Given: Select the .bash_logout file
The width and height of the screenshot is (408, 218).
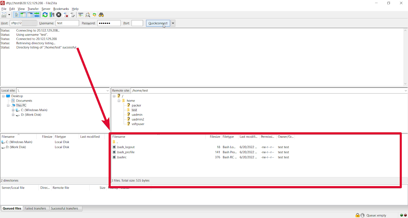Looking at the screenshot, I should click(x=126, y=147).
